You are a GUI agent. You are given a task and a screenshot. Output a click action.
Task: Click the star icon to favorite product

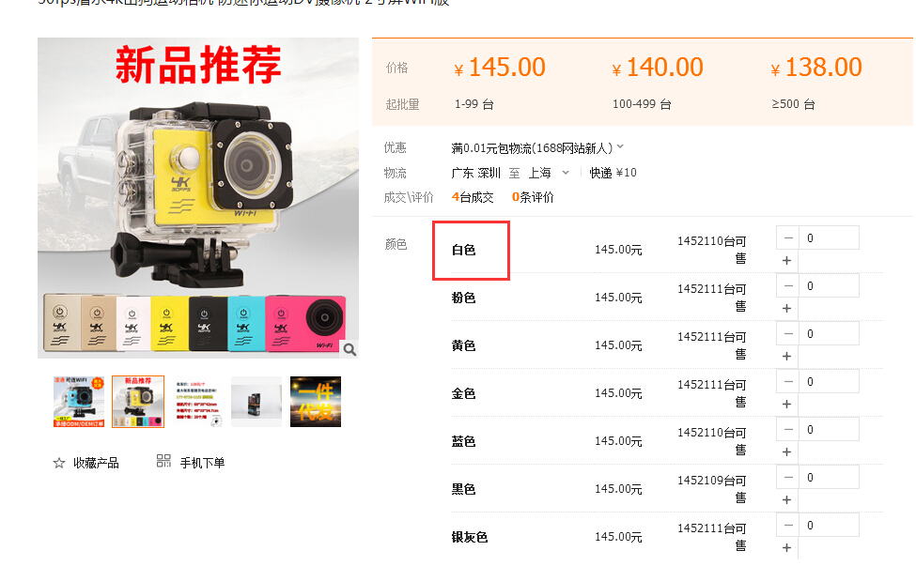point(59,463)
